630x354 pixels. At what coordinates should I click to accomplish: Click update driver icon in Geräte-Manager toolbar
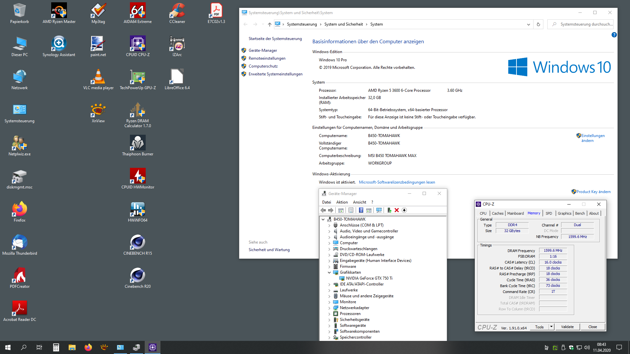tap(389, 210)
